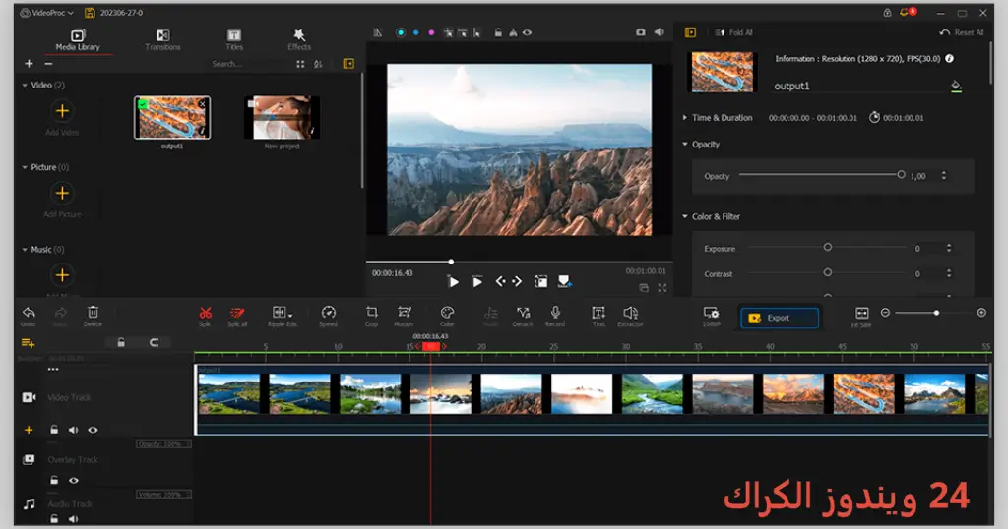This screenshot has height=529, width=1008.
Task: Select the output1 video thumbnail
Action: coord(172,117)
